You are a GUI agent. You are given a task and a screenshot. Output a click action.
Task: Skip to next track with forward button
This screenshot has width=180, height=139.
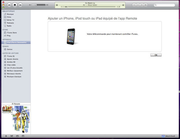tap(20, 5)
